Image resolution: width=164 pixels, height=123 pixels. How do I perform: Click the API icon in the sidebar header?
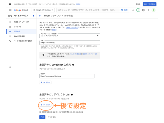pyautogui.click(x=10, y=16)
